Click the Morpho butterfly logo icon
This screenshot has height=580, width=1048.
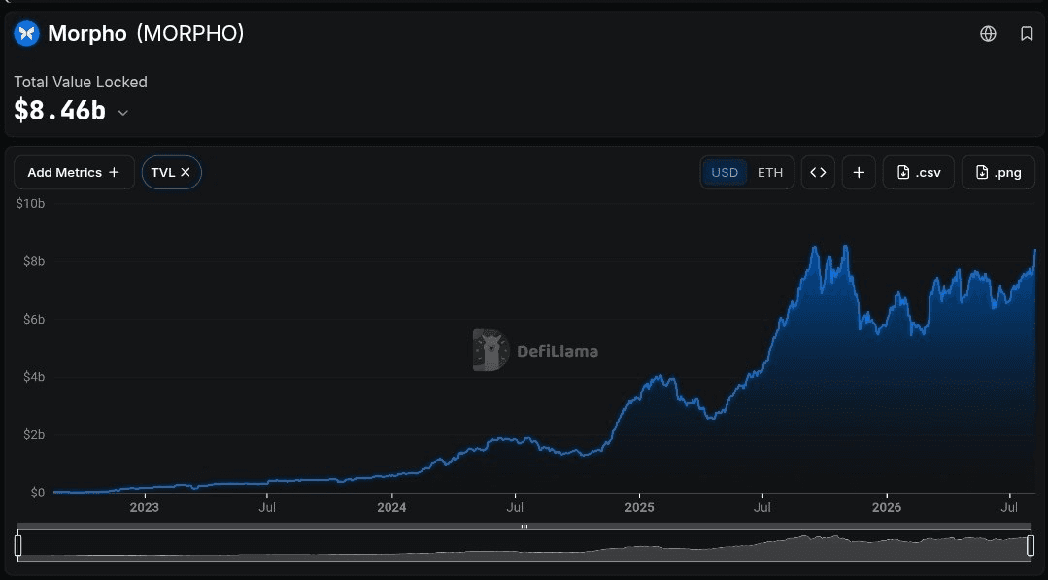27,33
